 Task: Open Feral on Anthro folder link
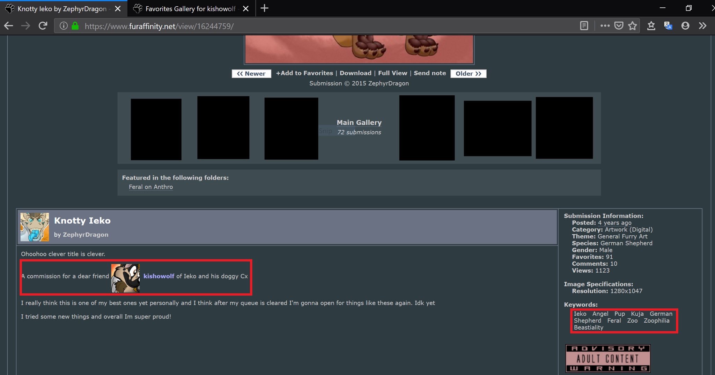(151, 187)
